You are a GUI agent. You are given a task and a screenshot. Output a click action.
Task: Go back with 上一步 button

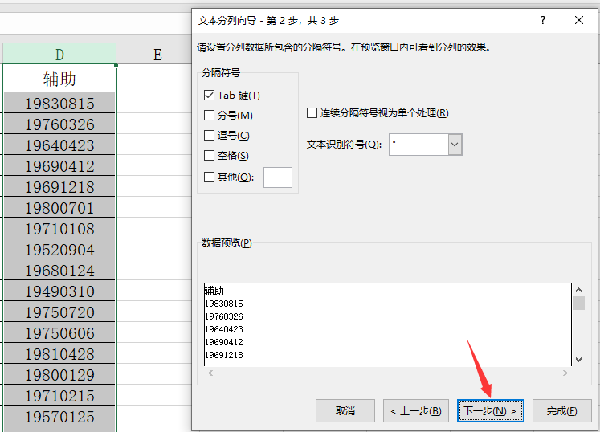tap(415, 410)
